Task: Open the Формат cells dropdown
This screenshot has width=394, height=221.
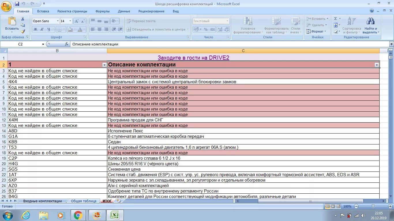Action: click(316, 31)
